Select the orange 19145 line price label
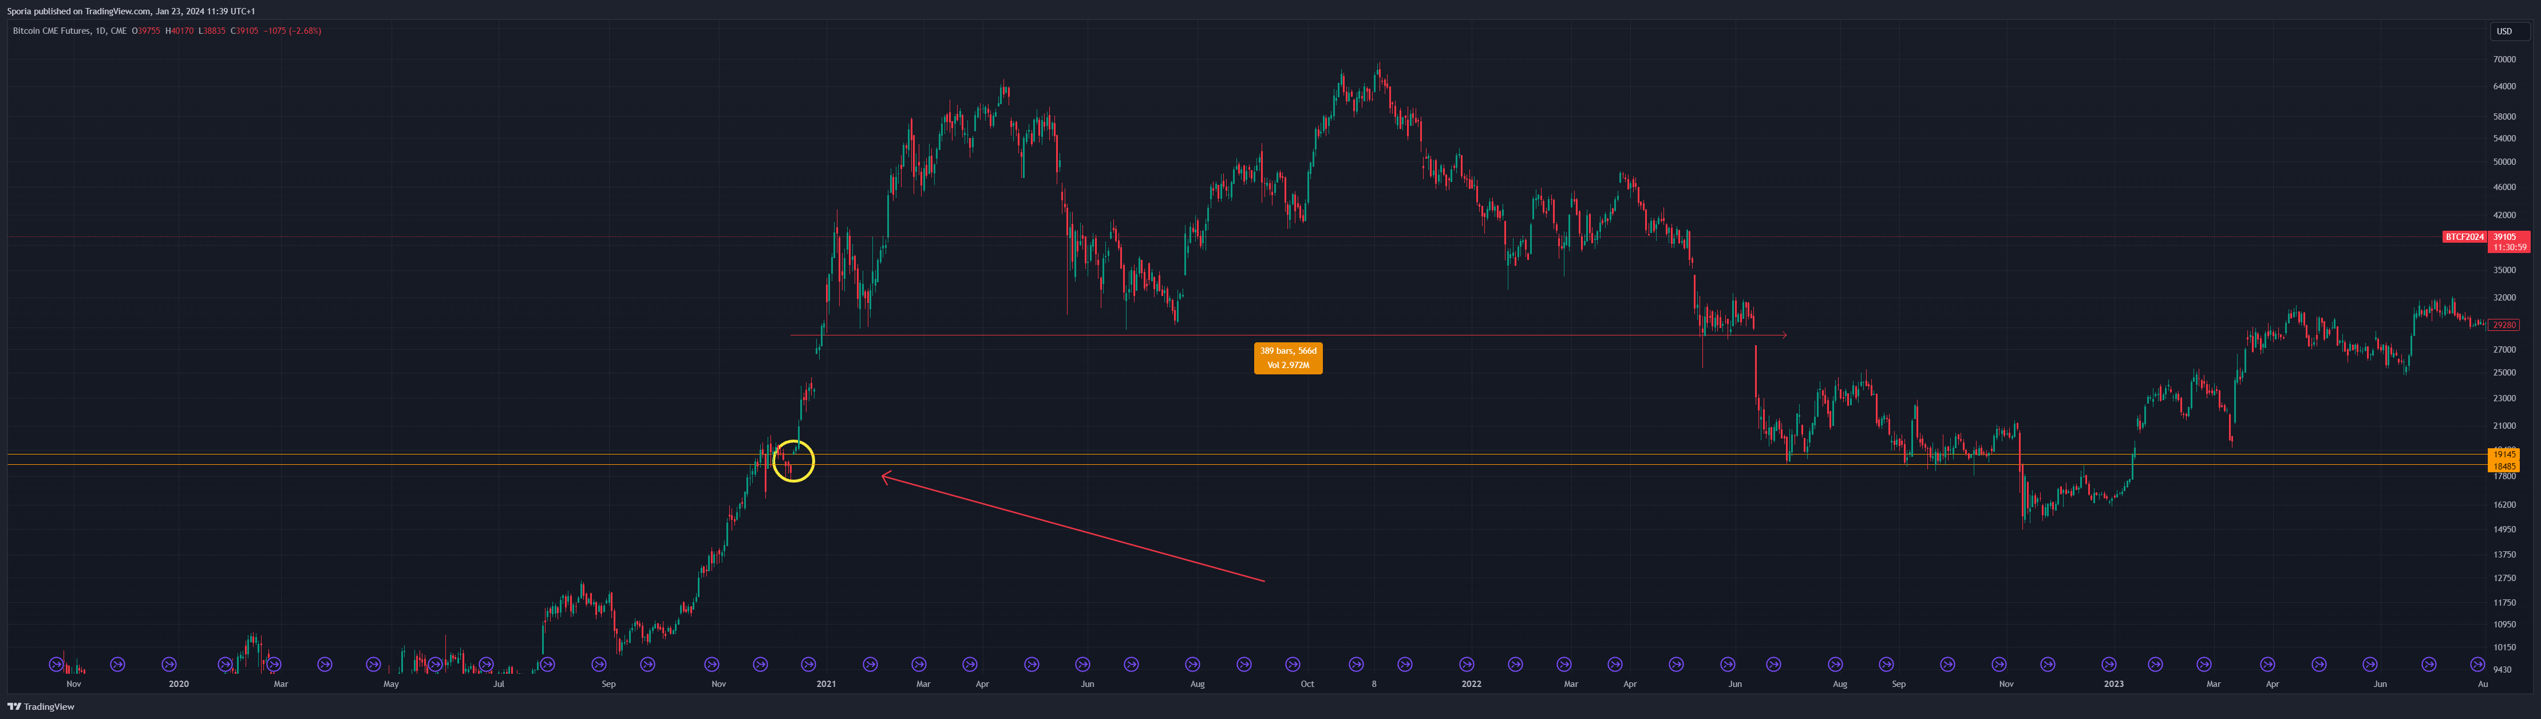2541x719 pixels. [x=2504, y=455]
